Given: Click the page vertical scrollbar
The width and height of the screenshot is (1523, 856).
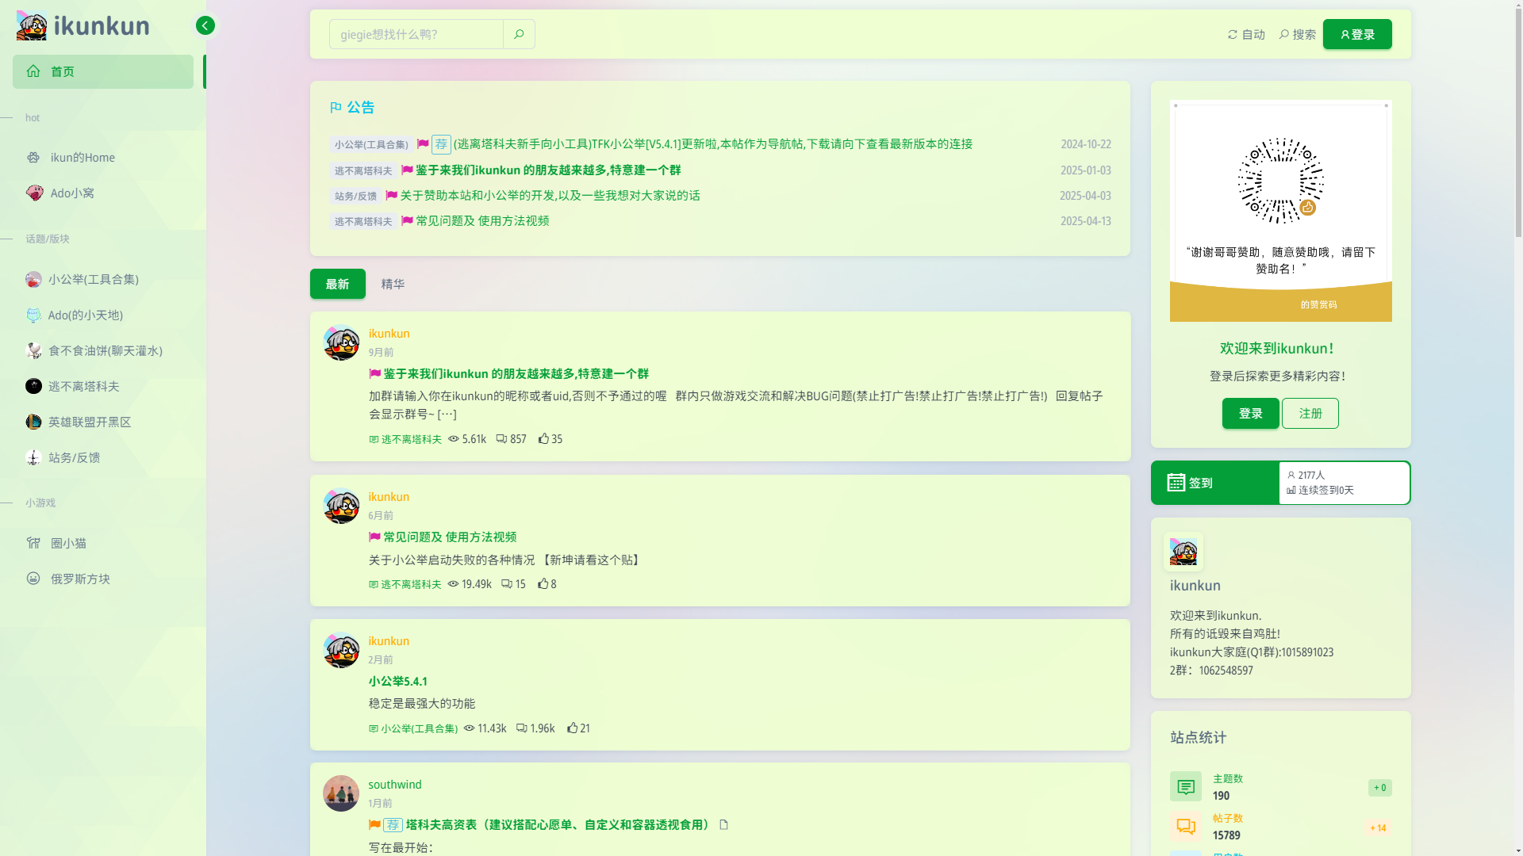Looking at the screenshot, I should pyautogui.click(x=1518, y=119).
